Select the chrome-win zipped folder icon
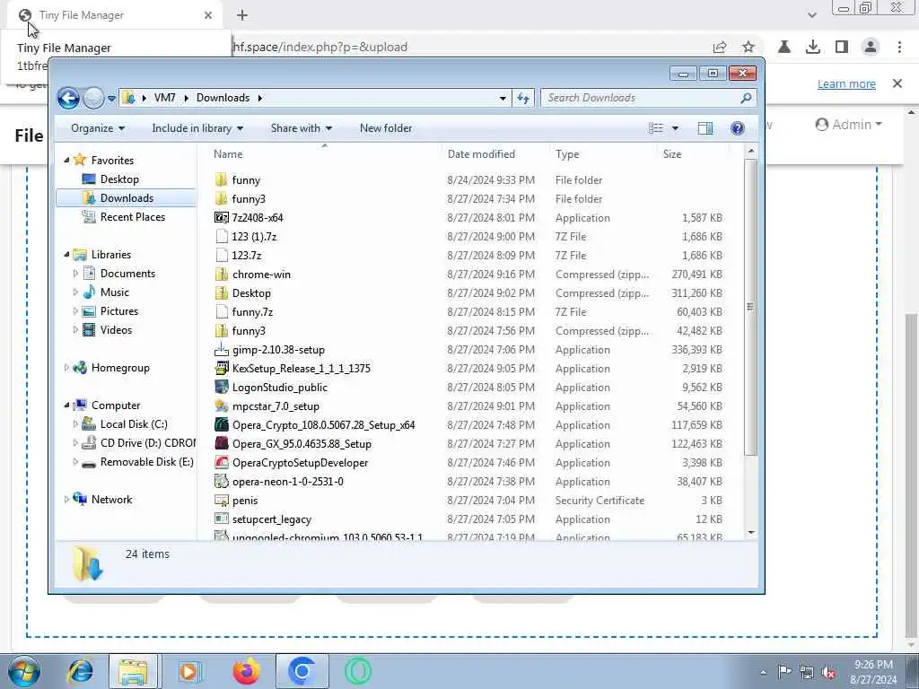The image size is (919, 689). 222,275
